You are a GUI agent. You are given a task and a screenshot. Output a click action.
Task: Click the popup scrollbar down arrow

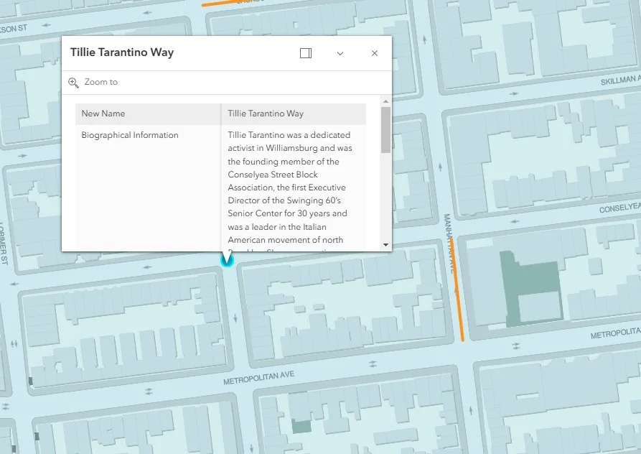coord(385,245)
